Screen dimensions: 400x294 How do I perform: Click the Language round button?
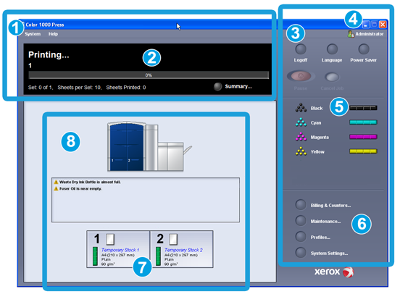[332, 49]
